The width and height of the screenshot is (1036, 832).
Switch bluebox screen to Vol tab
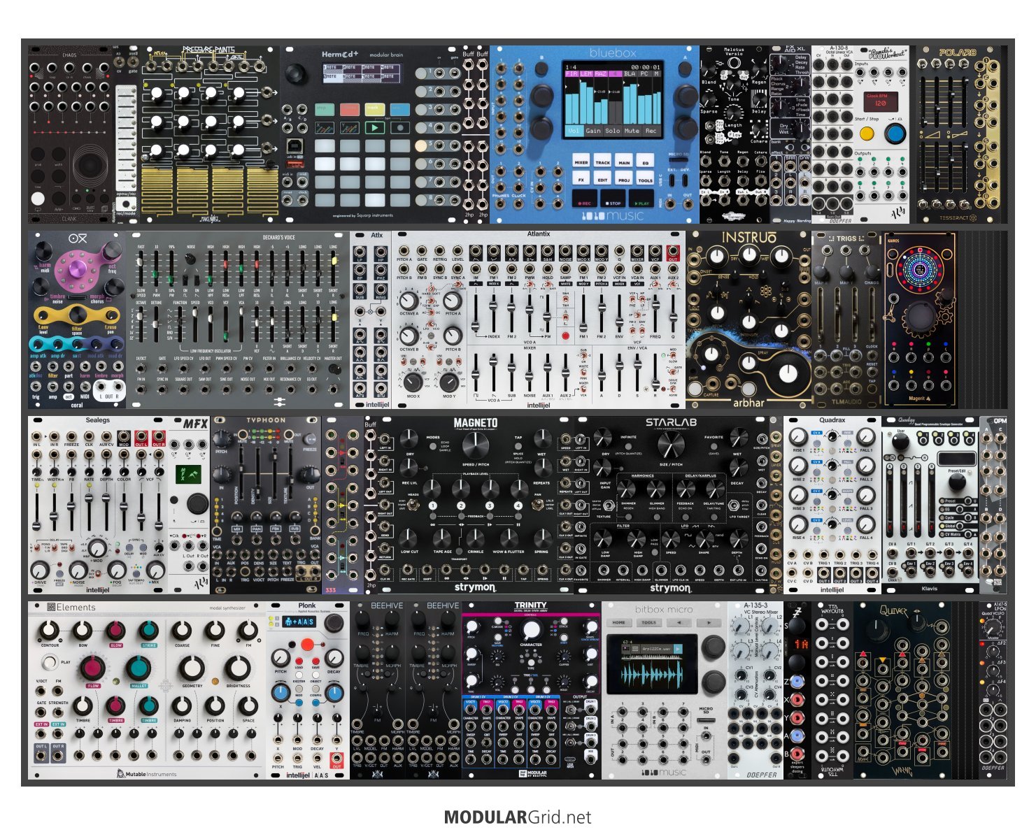(x=574, y=131)
